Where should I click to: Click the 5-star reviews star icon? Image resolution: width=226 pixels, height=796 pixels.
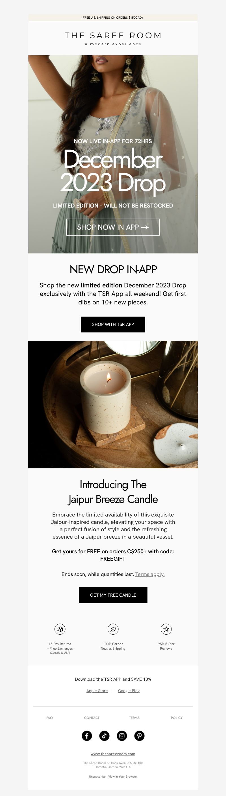(x=166, y=629)
